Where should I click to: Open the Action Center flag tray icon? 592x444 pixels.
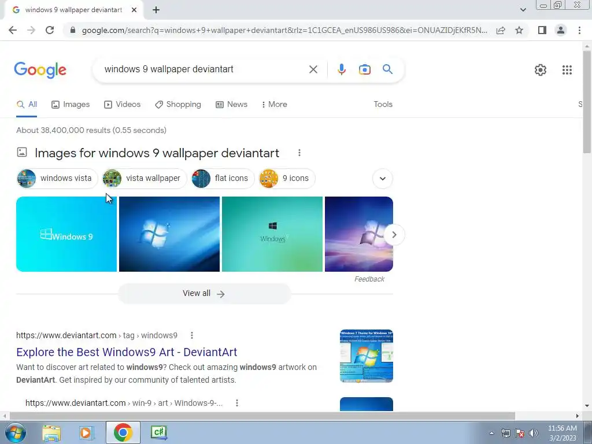click(x=520, y=433)
